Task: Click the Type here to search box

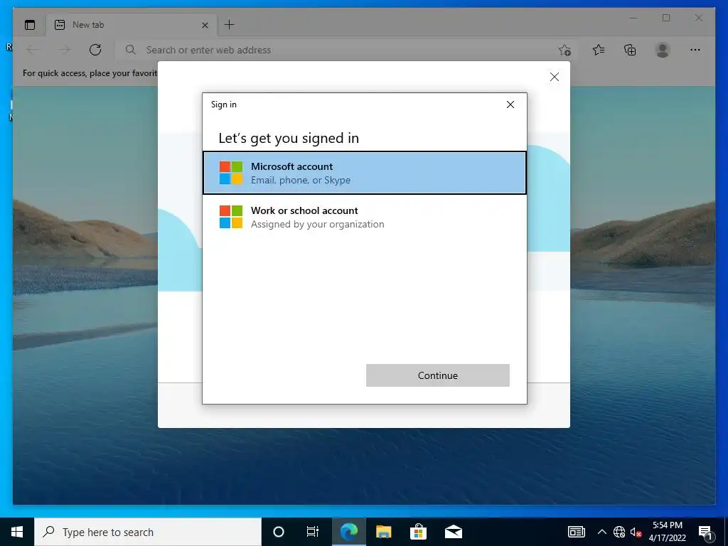Action: click(148, 532)
